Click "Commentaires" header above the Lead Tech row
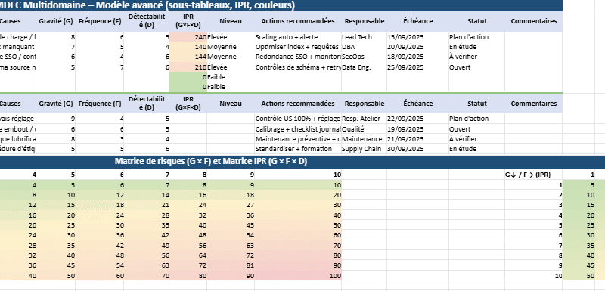The image size is (605, 291). pos(534,22)
